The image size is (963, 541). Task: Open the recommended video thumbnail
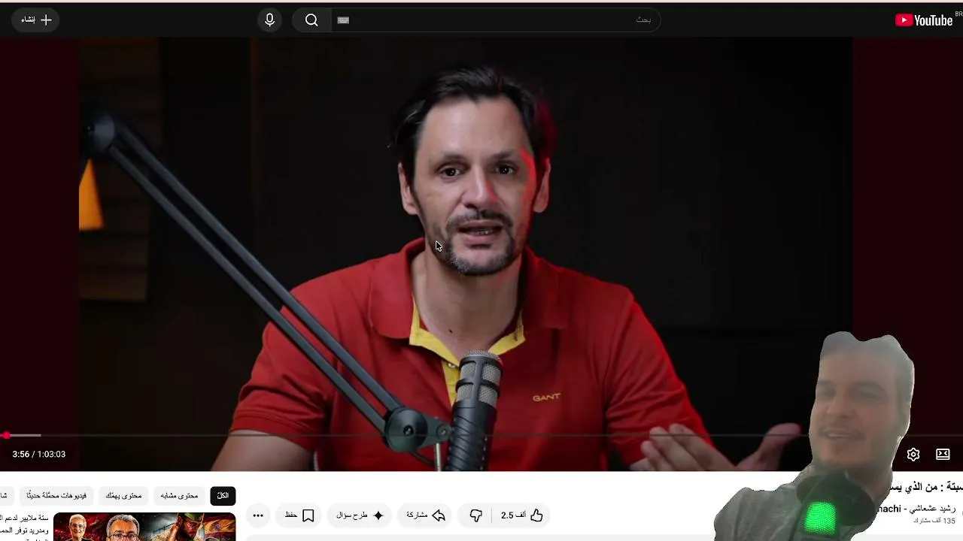[144, 527]
